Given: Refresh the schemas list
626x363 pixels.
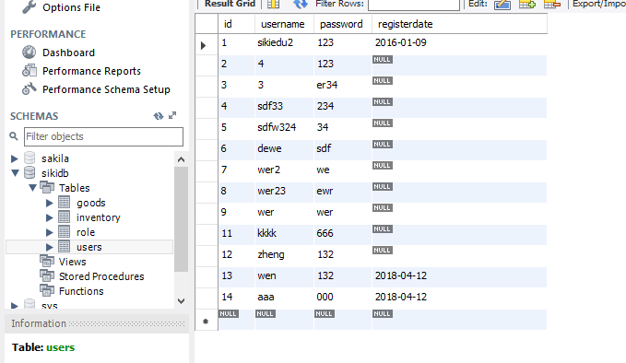Looking at the screenshot, I should [159, 116].
